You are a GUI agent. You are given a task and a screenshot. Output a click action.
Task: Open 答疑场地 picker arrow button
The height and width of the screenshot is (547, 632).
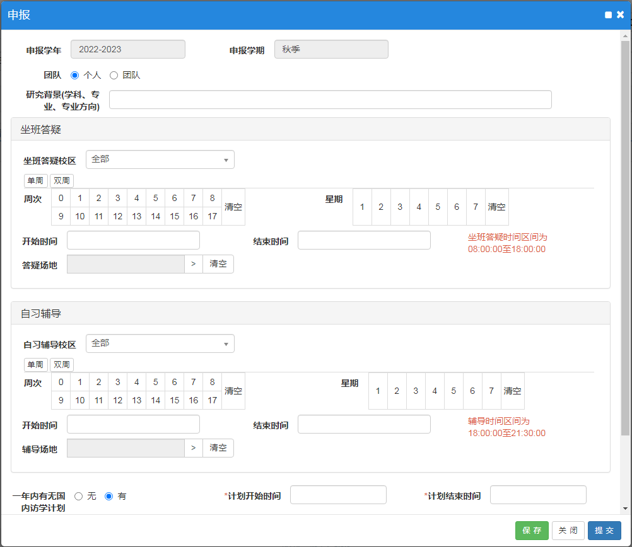[x=193, y=264]
